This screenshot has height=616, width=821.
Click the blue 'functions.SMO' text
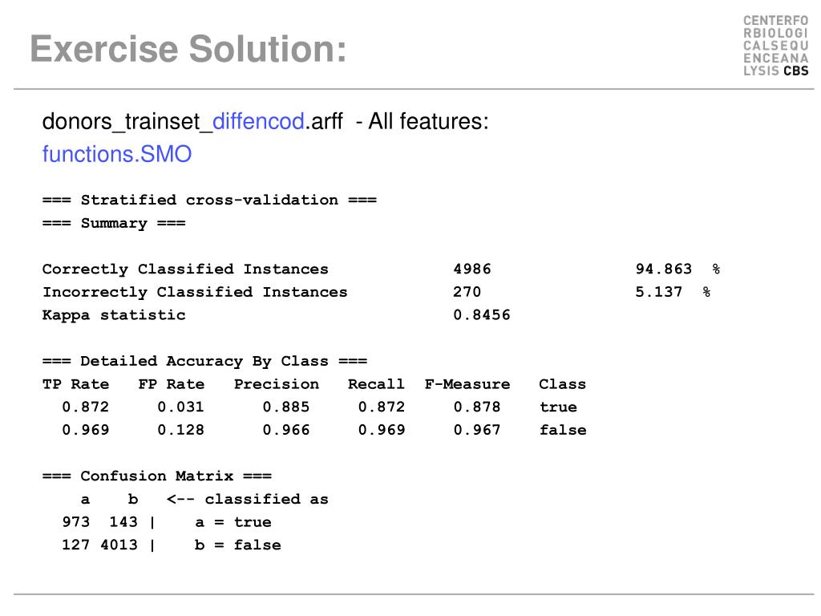[x=117, y=154]
